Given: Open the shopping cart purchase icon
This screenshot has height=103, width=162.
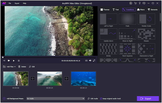Looking at the screenshot, I should (x=135, y=3).
